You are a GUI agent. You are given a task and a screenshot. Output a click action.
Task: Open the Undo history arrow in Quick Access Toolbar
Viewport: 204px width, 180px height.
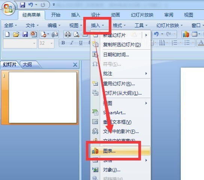[x=36, y=5]
